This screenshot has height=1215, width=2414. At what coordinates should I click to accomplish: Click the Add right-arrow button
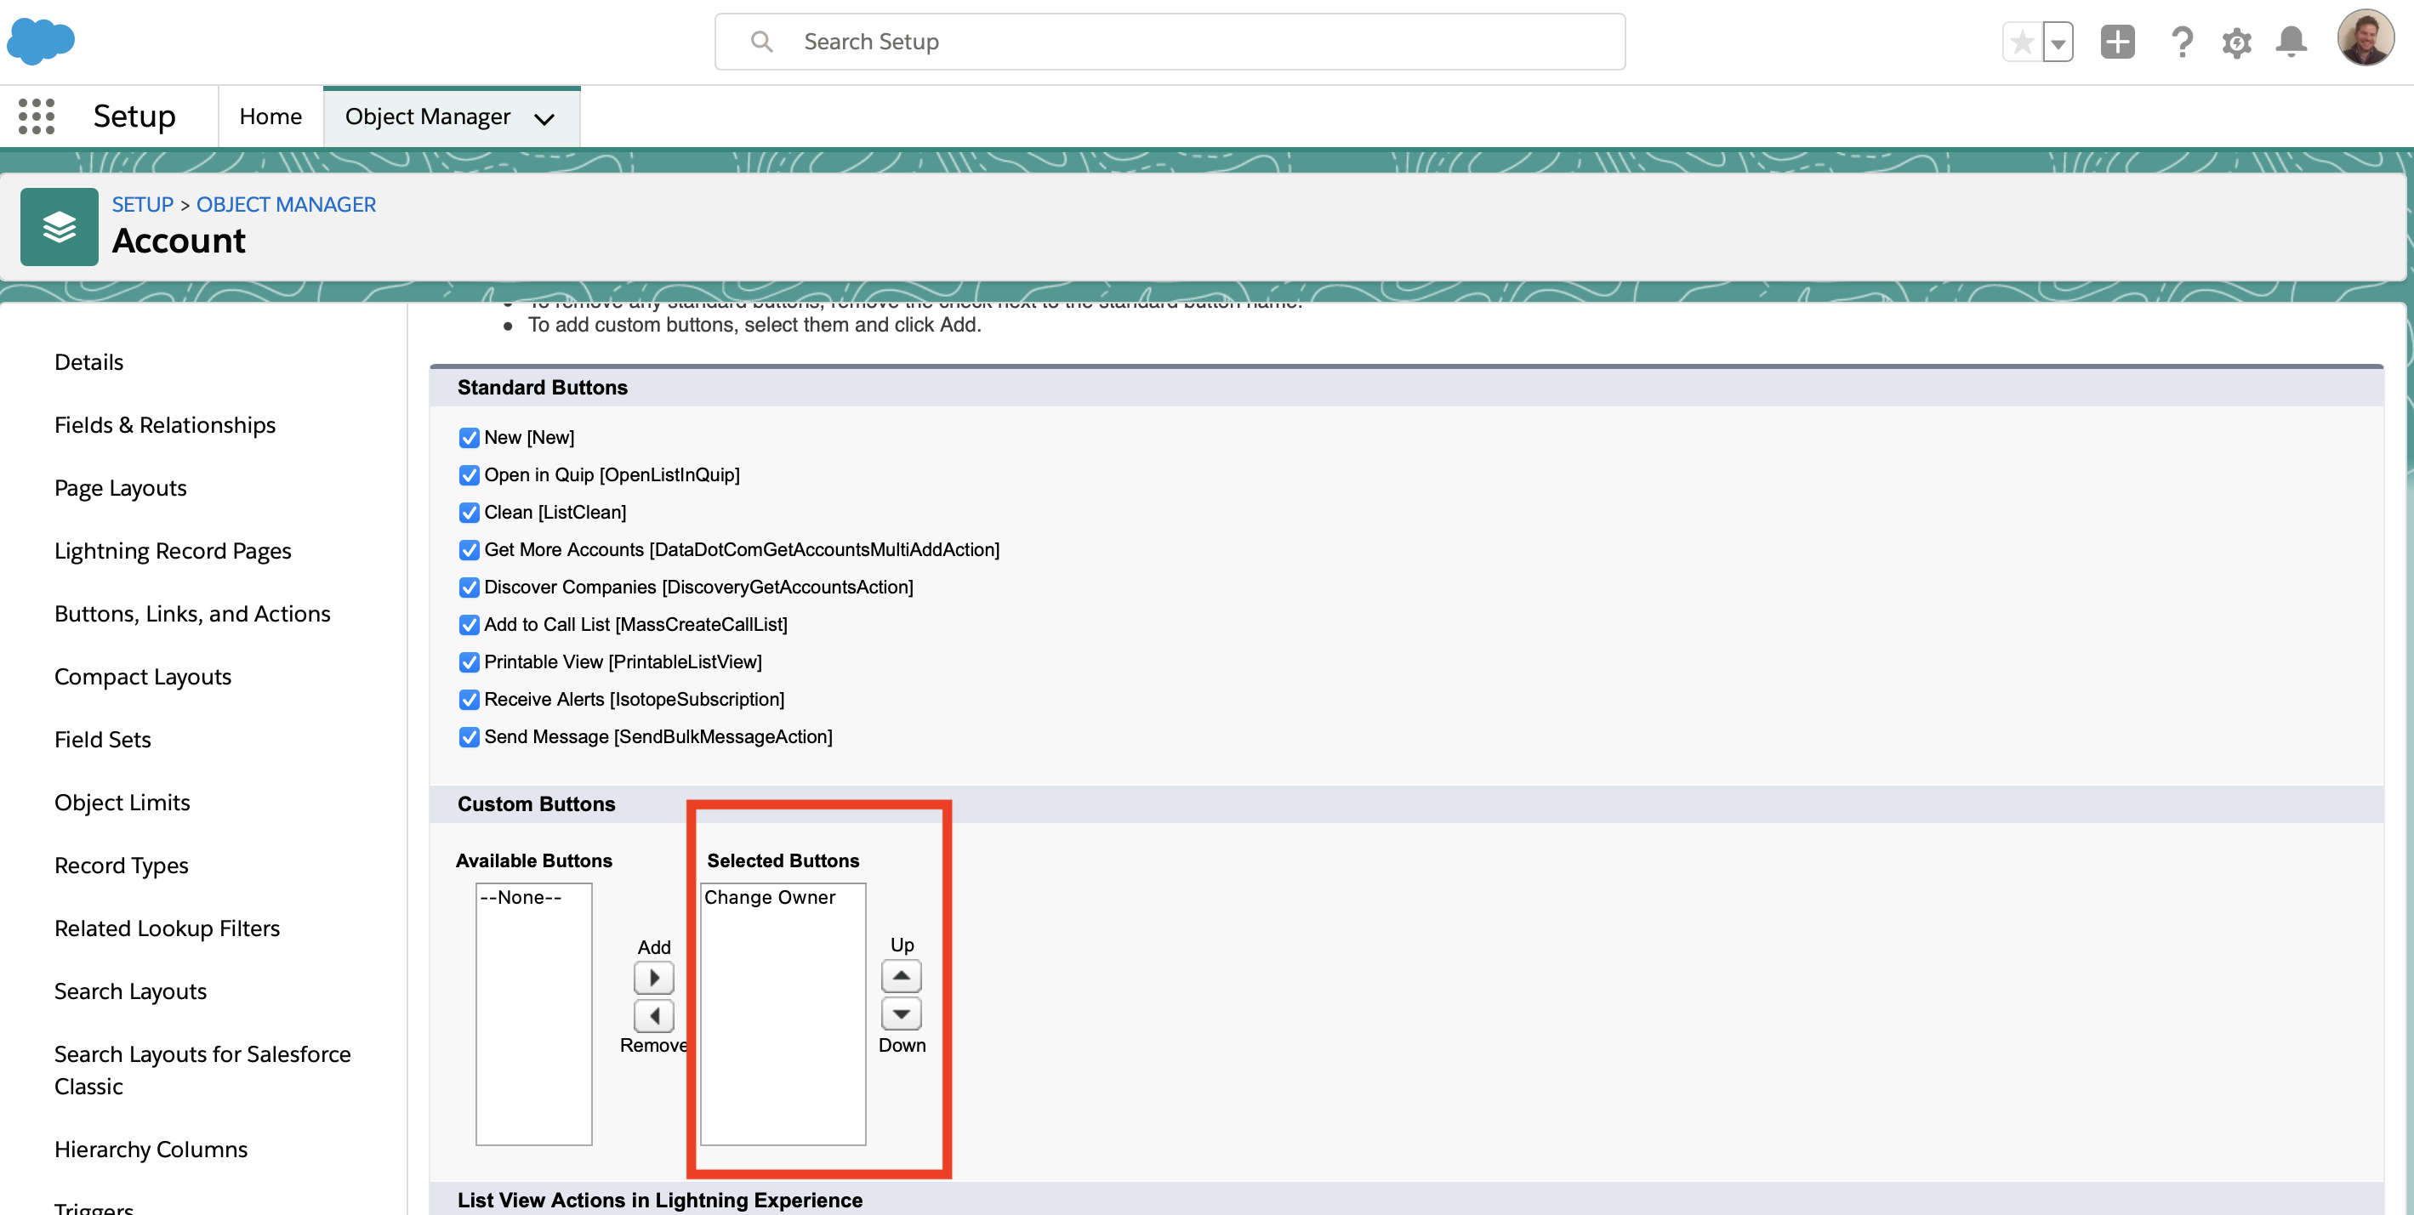coord(653,978)
